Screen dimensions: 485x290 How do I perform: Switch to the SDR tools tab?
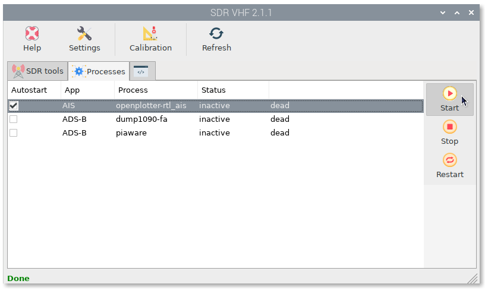tap(37, 71)
